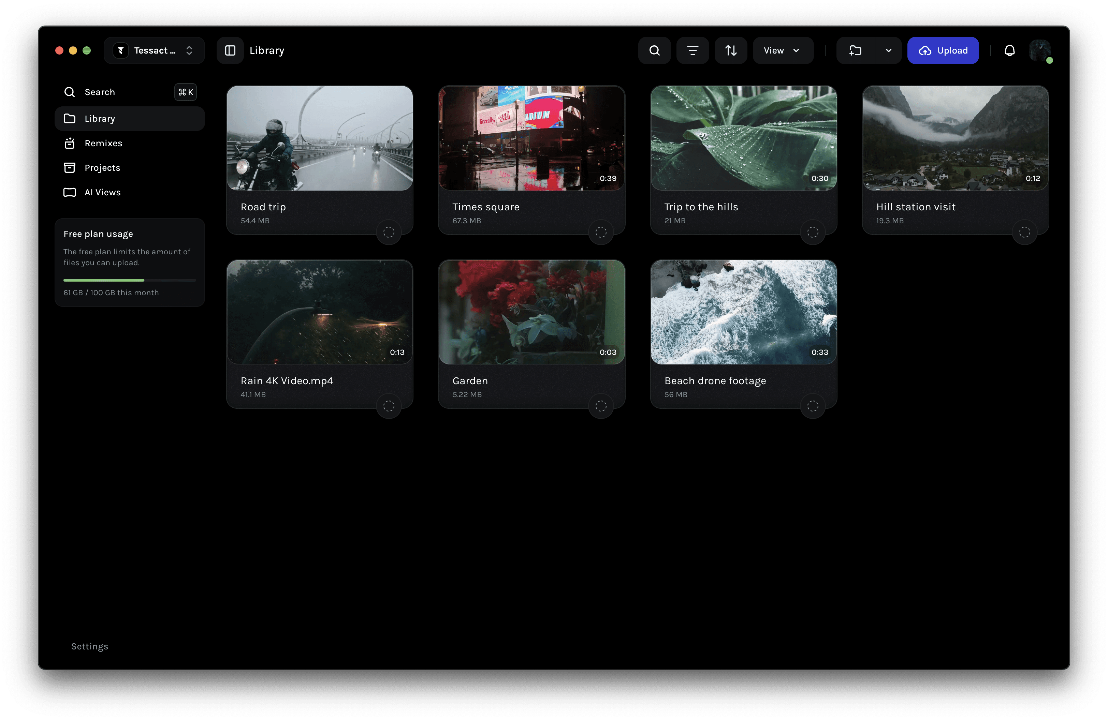Select Hill station visit checkbox circle

pos(1024,232)
